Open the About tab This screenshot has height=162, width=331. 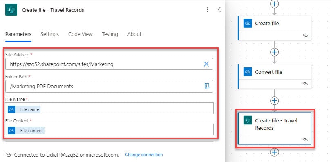pyautogui.click(x=134, y=34)
